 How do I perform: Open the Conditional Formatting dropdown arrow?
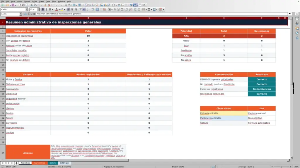pos(163,10)
